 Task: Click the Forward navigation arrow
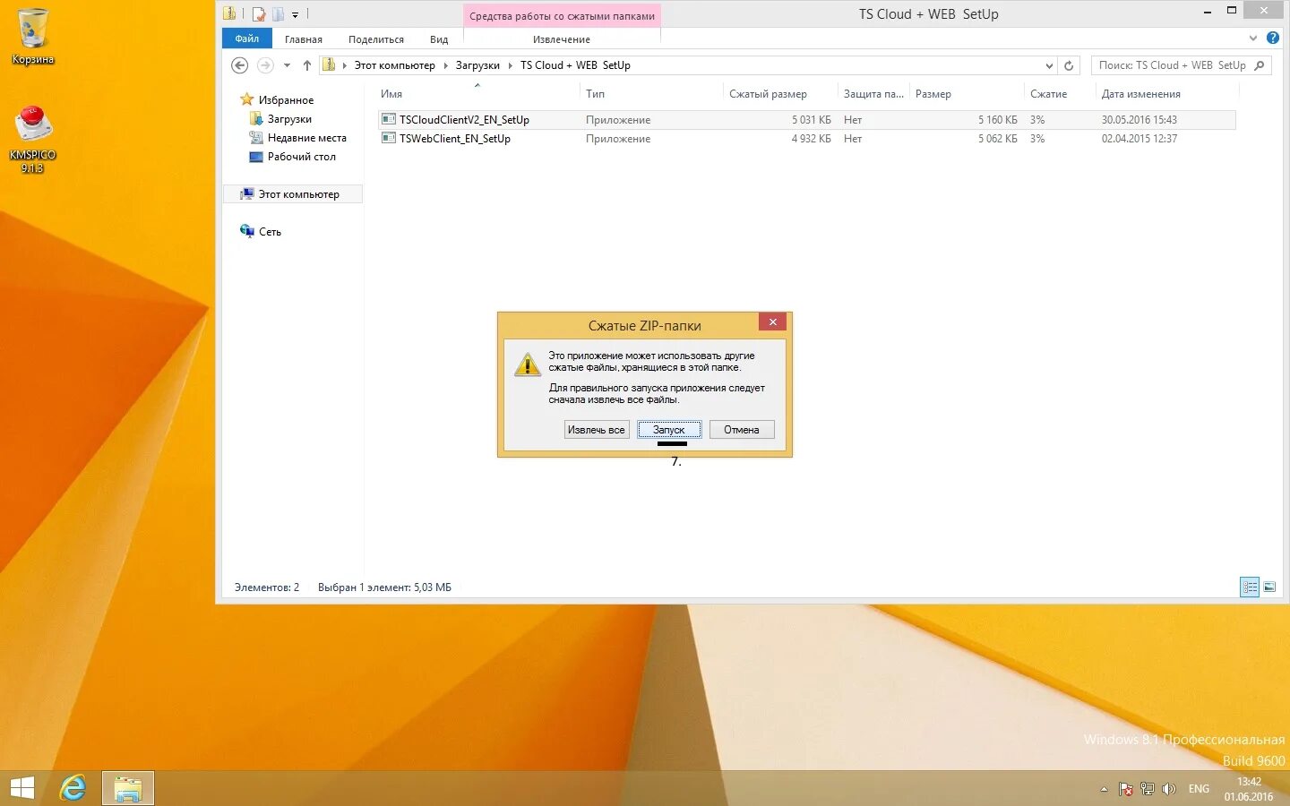pos(265,65)
